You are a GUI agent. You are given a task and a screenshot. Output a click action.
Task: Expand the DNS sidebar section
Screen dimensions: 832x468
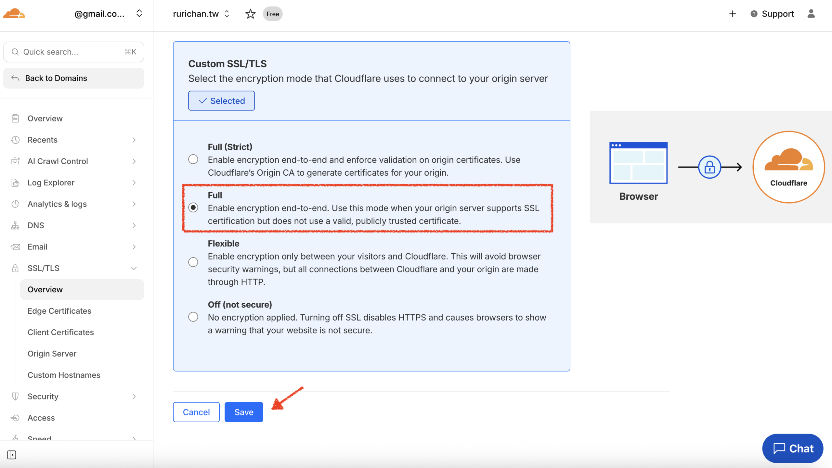coord(134,225)
